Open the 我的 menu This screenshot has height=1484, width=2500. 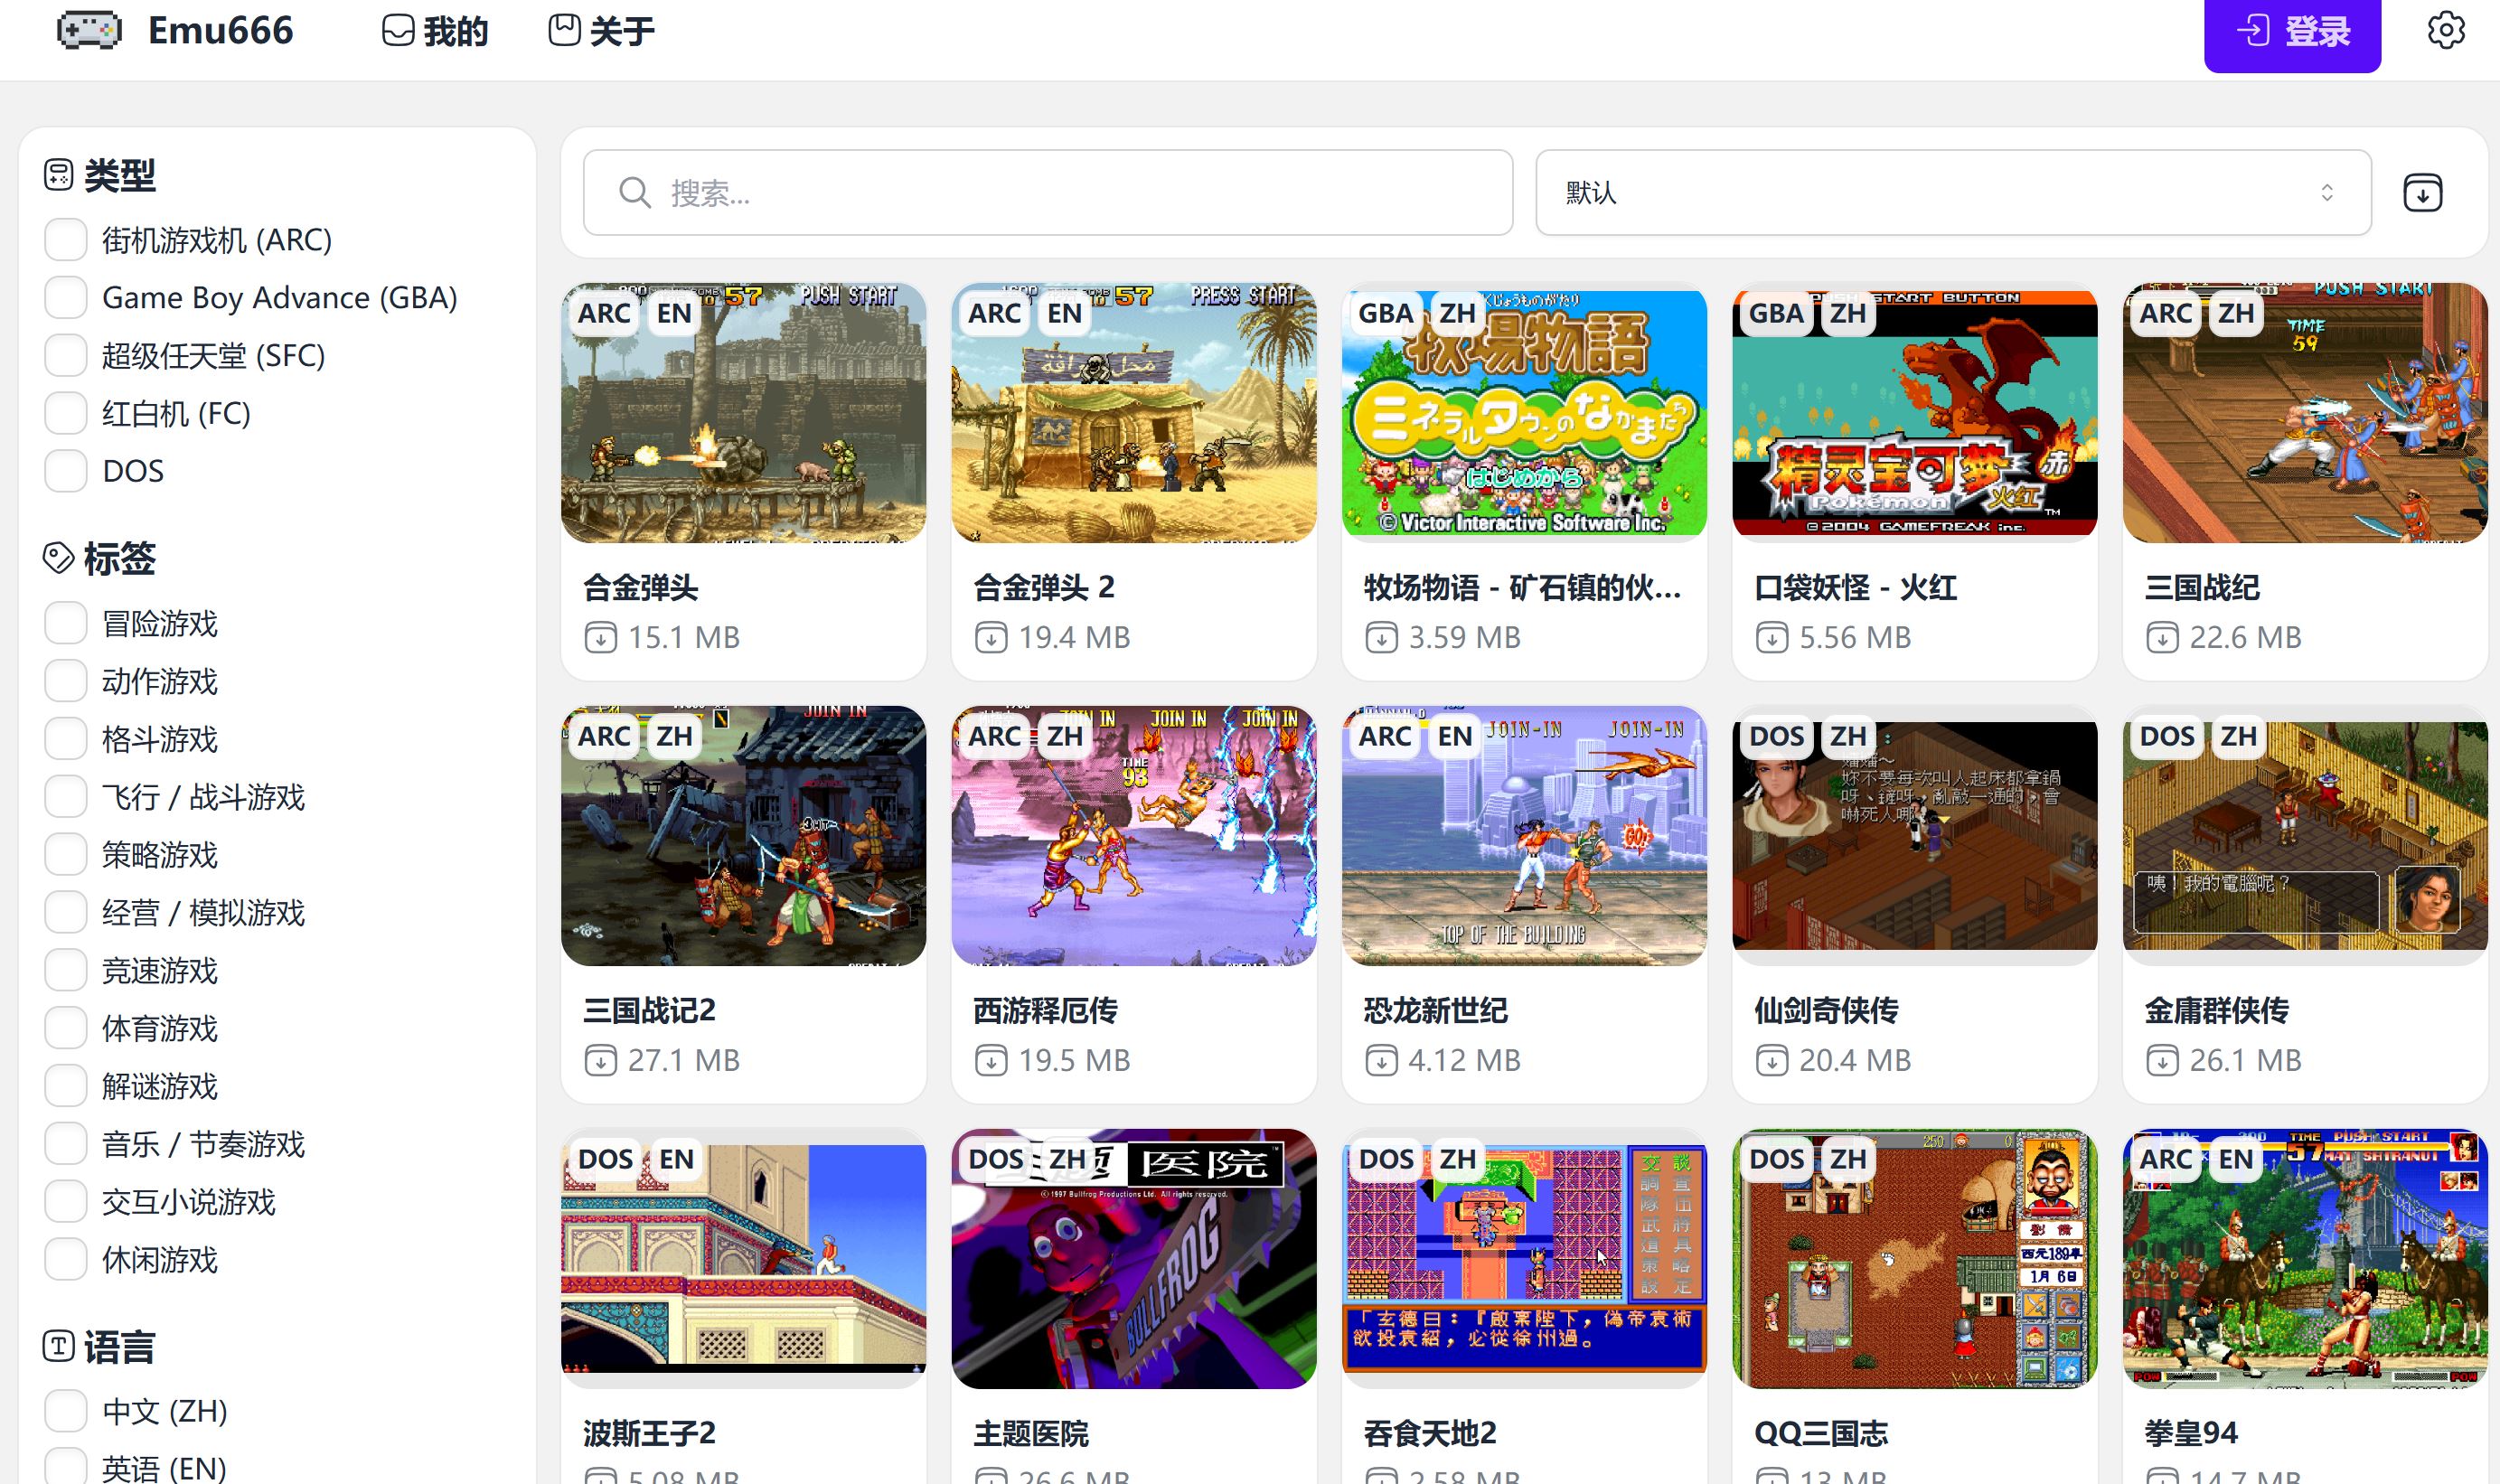435,31
